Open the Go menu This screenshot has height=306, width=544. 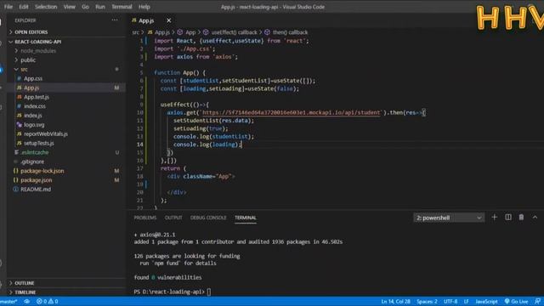point(85,7)
